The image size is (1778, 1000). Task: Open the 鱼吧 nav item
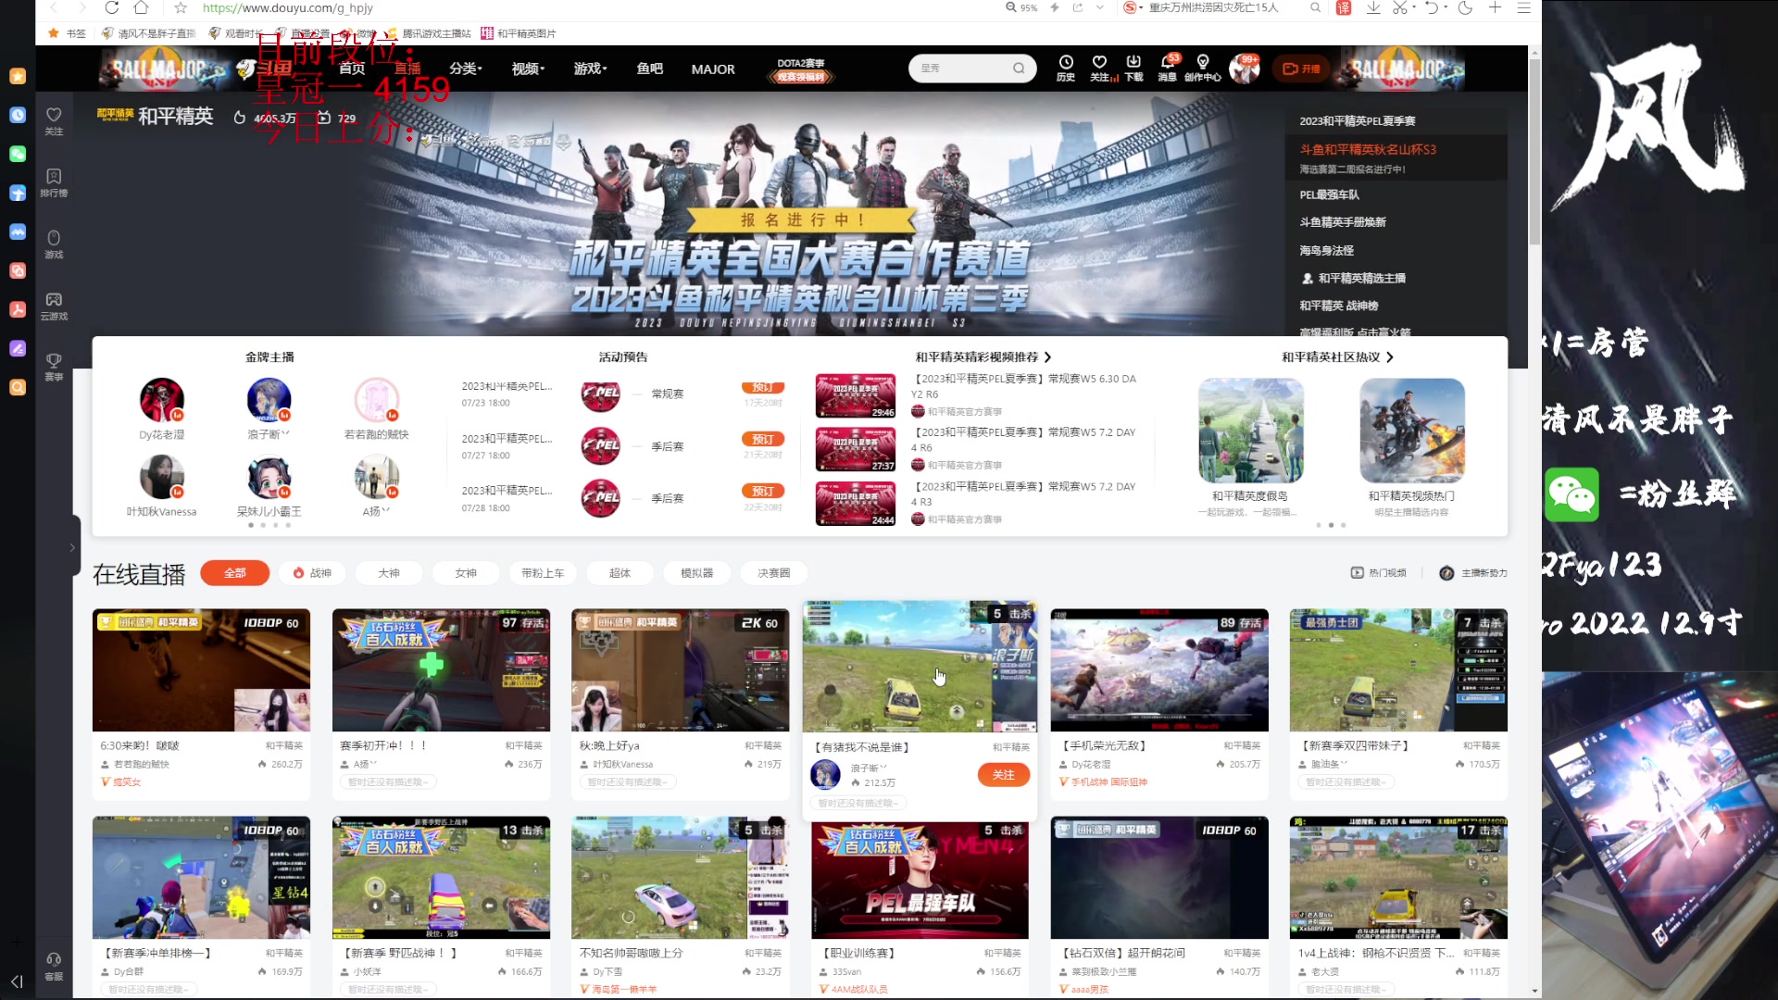click(x=650, y=69)
